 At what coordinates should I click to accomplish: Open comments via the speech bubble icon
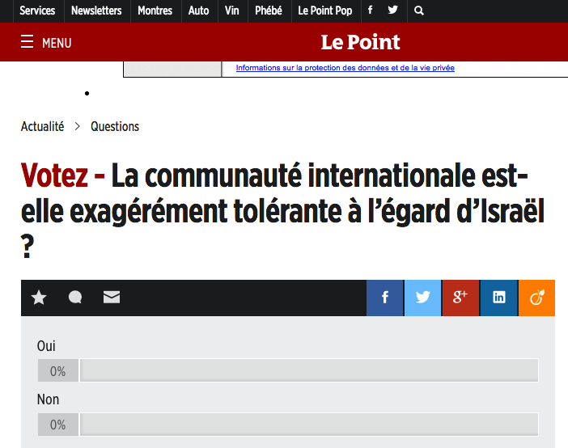click(75, 298)
